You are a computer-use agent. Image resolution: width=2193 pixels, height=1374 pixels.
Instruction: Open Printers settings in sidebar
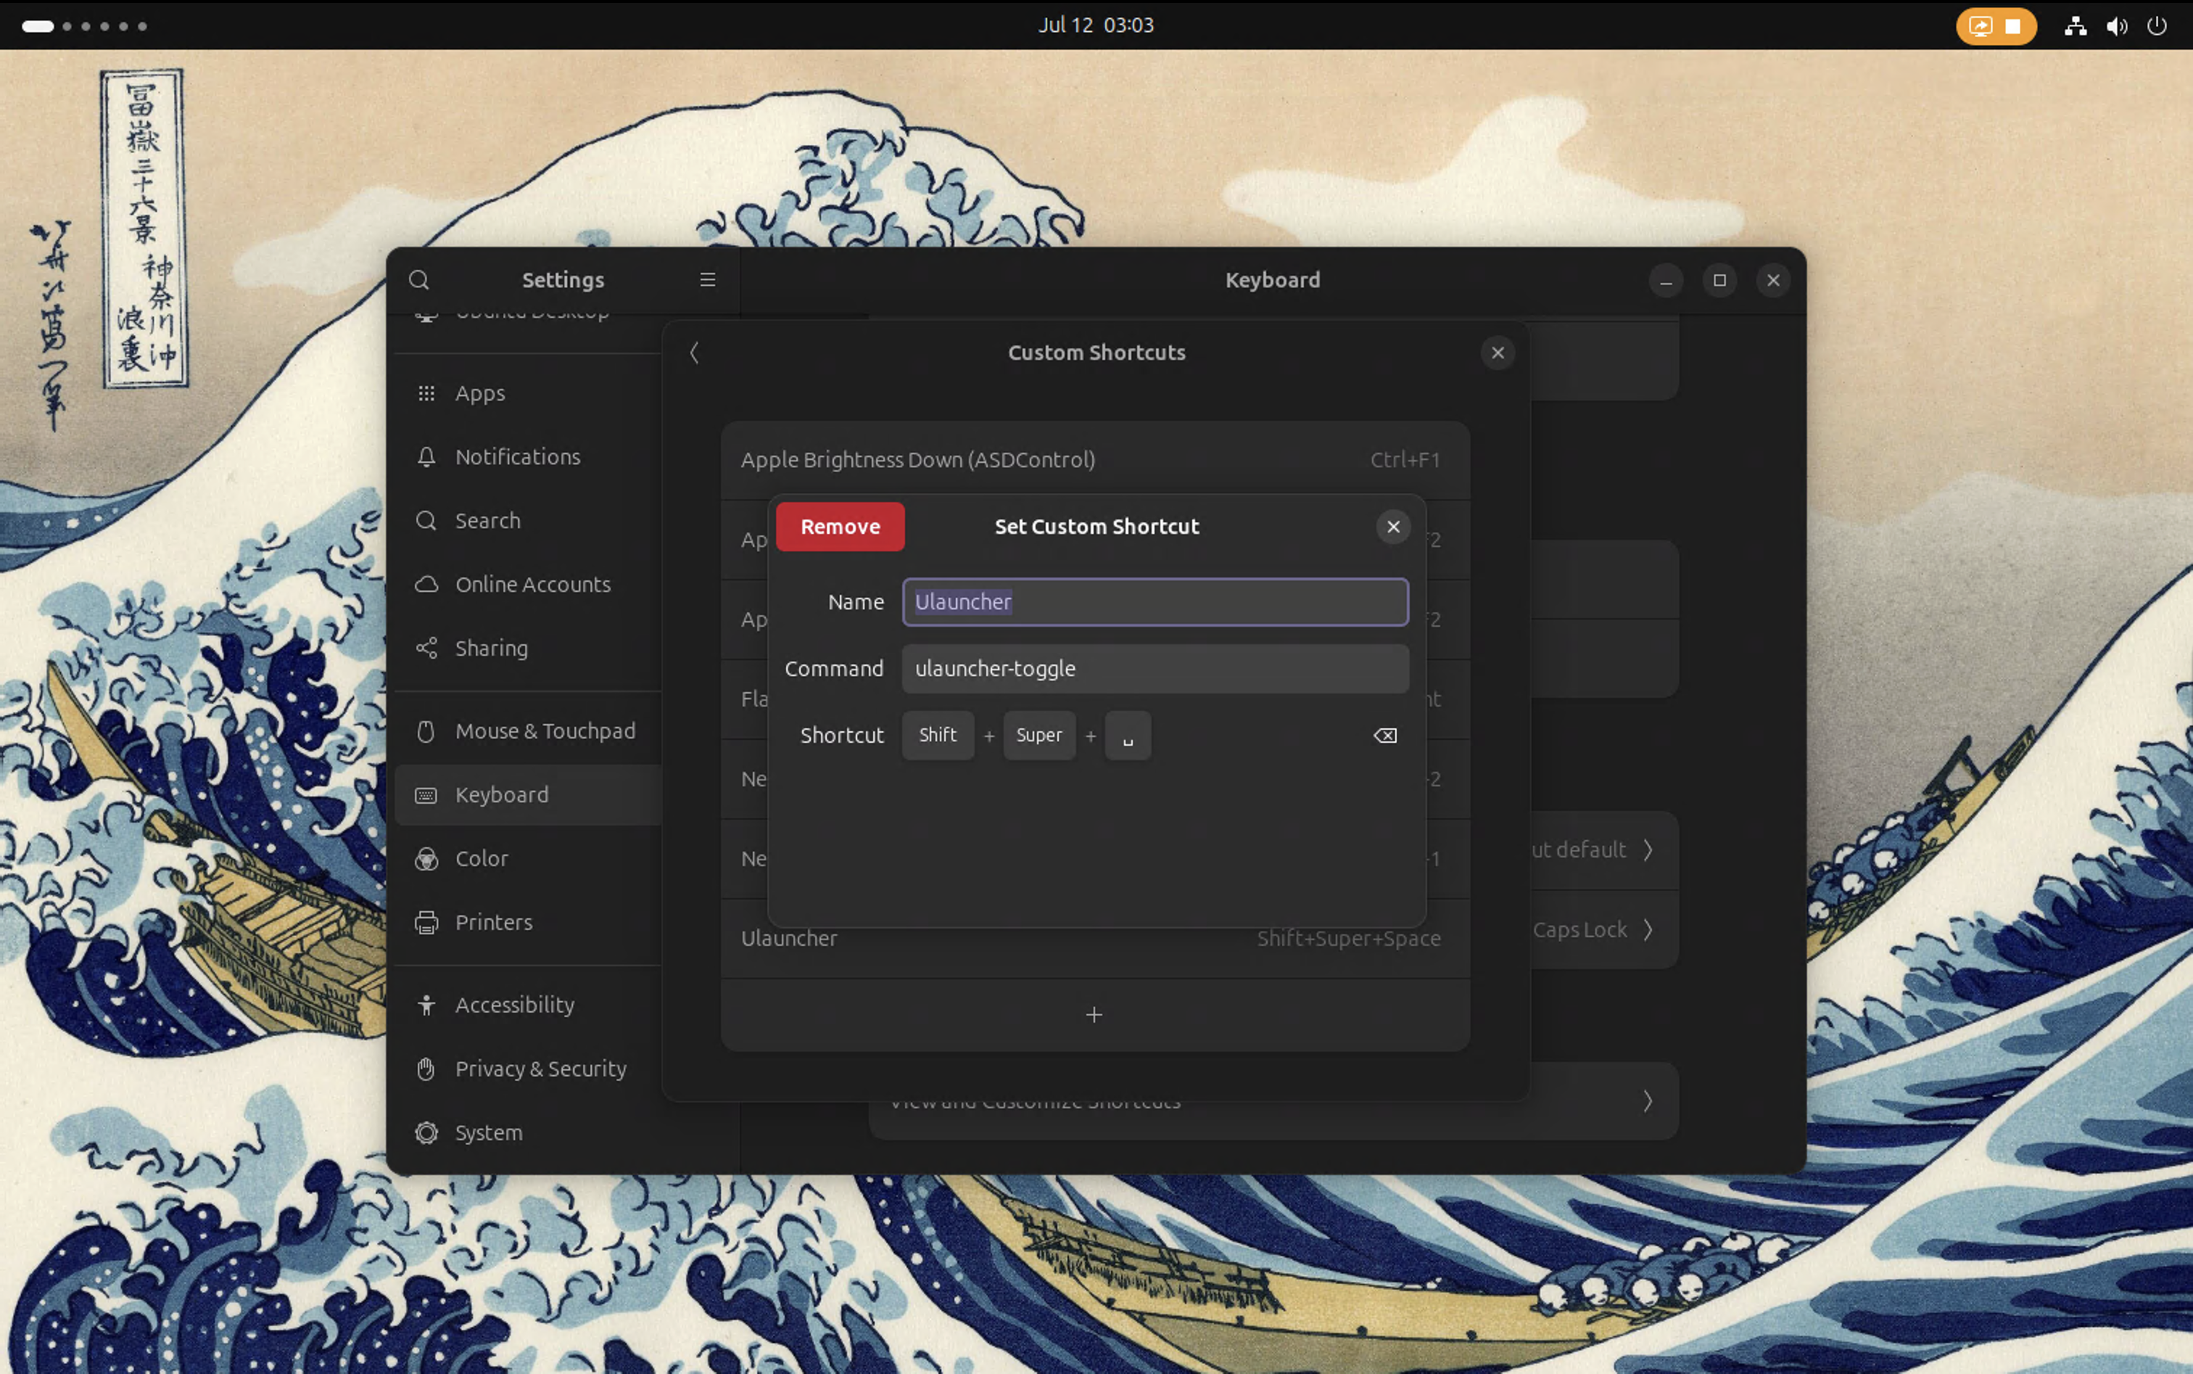pyautogui.click(x=529, y=921)
